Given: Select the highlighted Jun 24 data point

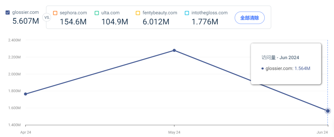Looking at the screenshot, I should pyautogui.click(x=328, y=111).
